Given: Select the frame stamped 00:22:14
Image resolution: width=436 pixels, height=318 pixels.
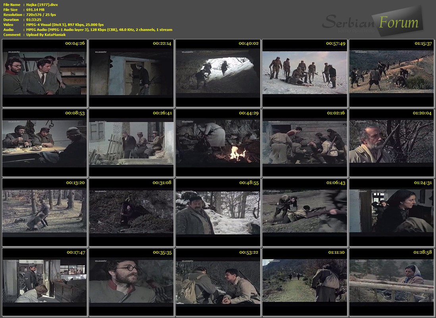Looking at the screenshot, I should (131, 73).
